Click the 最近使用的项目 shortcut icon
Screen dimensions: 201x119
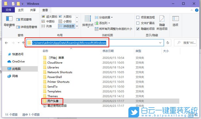tap(45, 106)
